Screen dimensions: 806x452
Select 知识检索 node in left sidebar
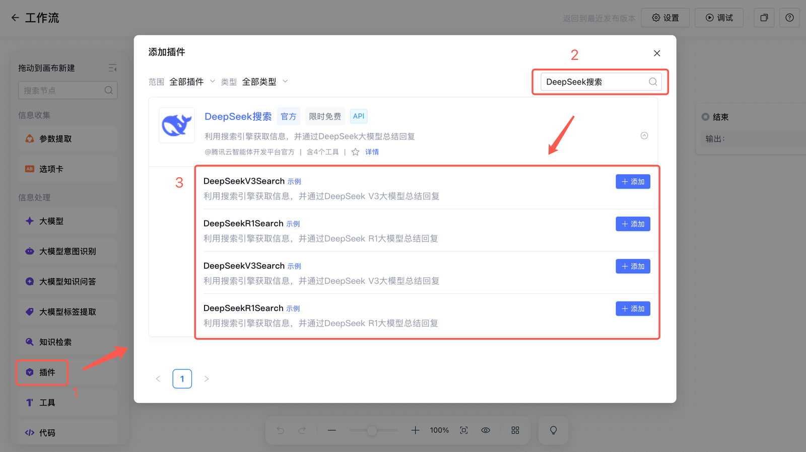tap(55, 342)
